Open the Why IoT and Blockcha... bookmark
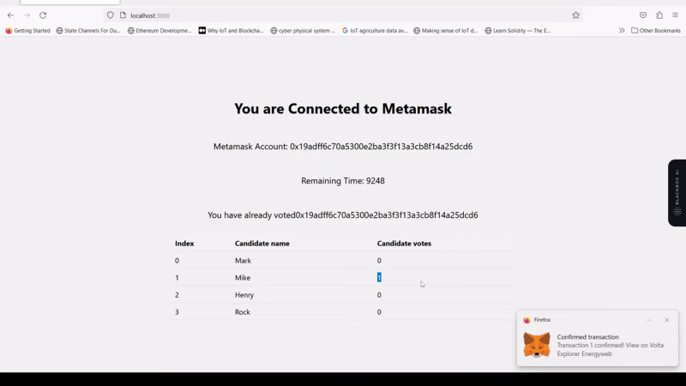Screen dimensions: 686x386 231,31
